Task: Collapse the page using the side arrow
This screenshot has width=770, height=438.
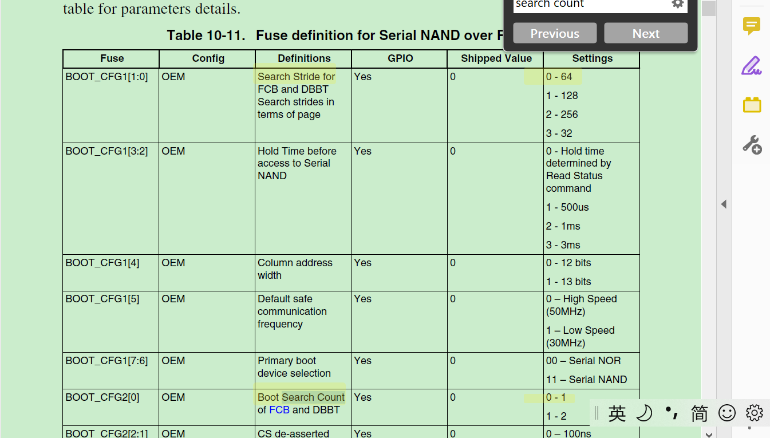Action: coord(724,204)
